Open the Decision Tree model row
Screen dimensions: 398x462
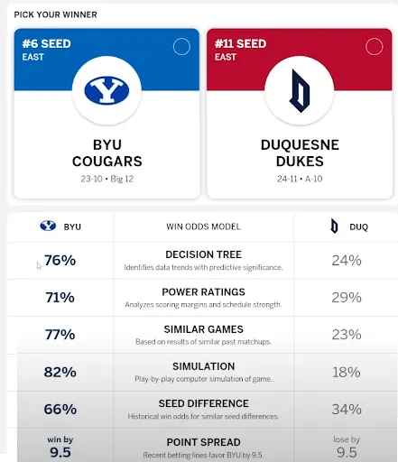pos(202,260)
